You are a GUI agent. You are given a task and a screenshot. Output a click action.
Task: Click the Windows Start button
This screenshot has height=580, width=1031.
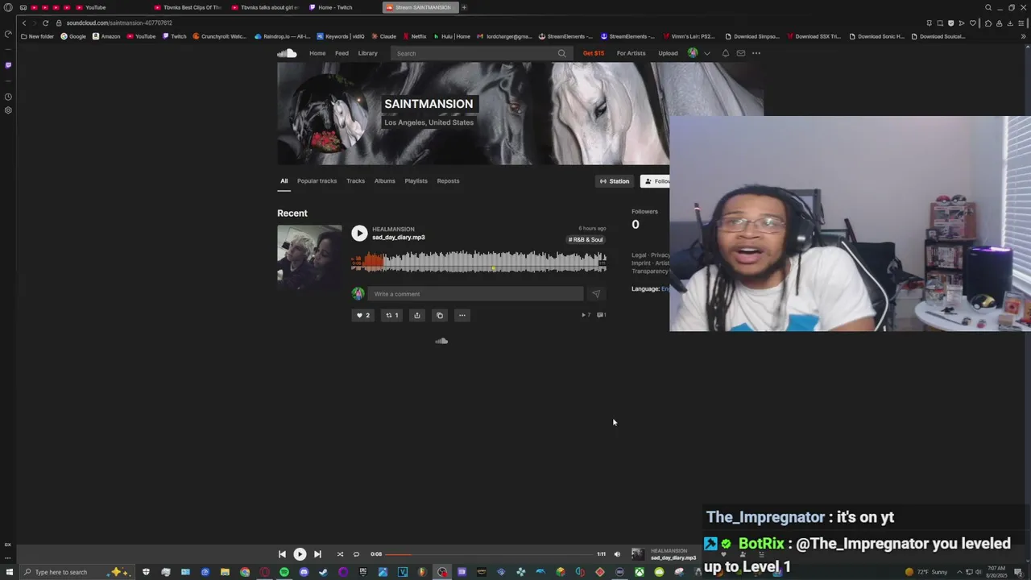(8, 572)
